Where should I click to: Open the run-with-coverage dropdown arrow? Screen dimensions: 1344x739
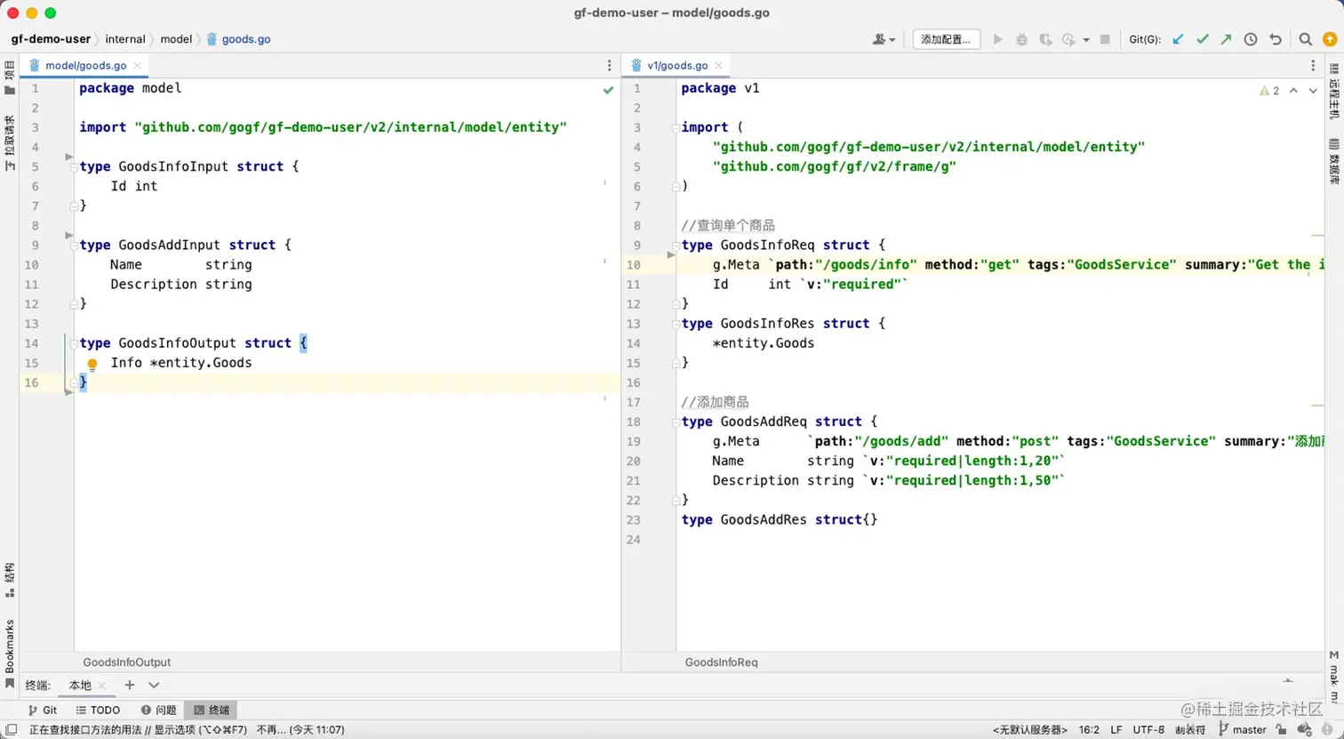pyautogui.click(x=1086, y=39)
